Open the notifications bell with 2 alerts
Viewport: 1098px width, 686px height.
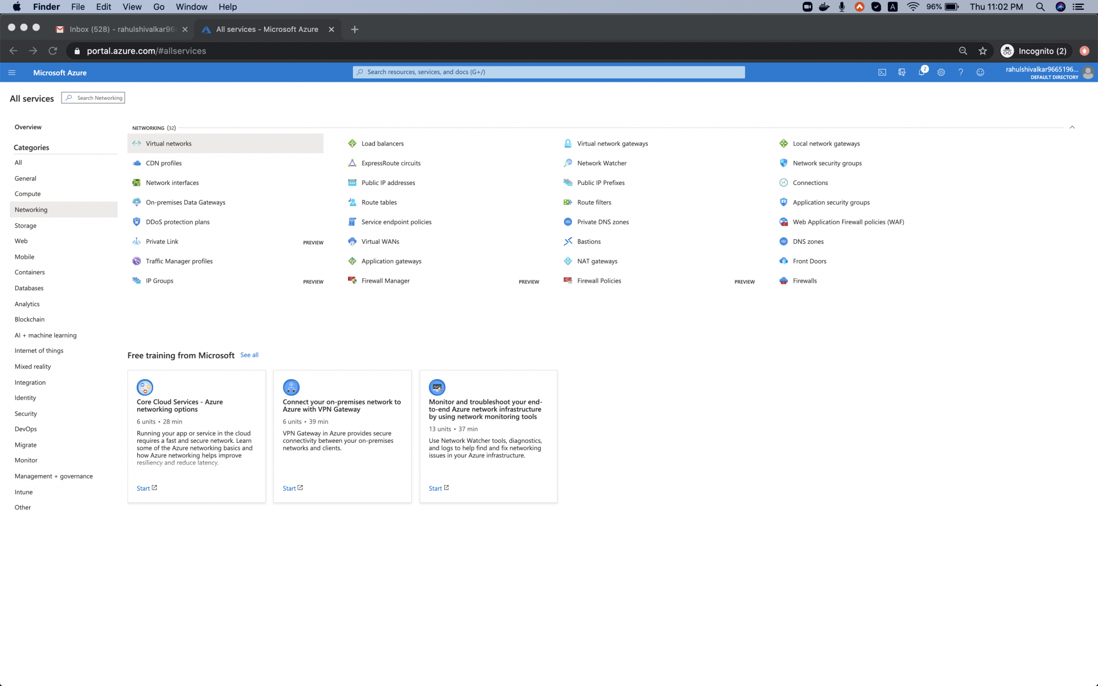922,72
